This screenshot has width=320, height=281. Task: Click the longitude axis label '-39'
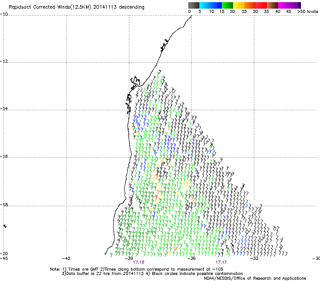[129, 259]
